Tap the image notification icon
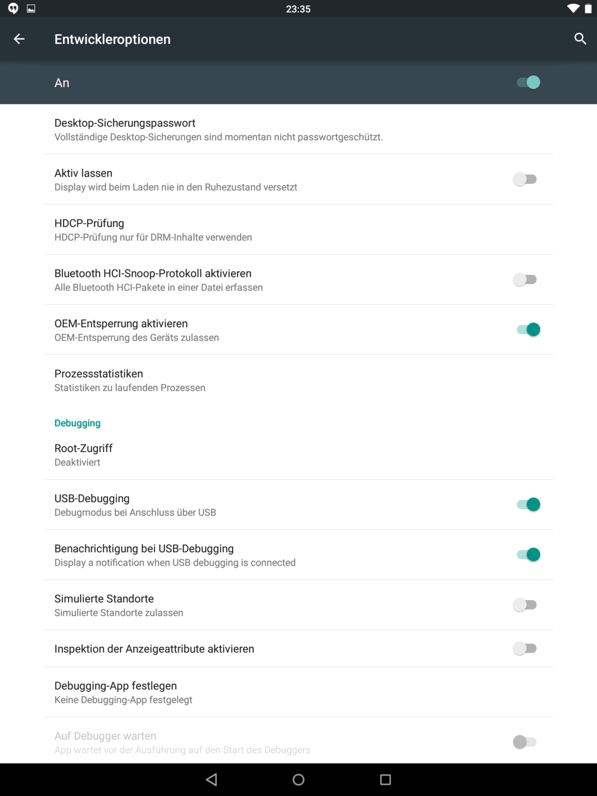The image size is (597, 796). pos(31,8)
